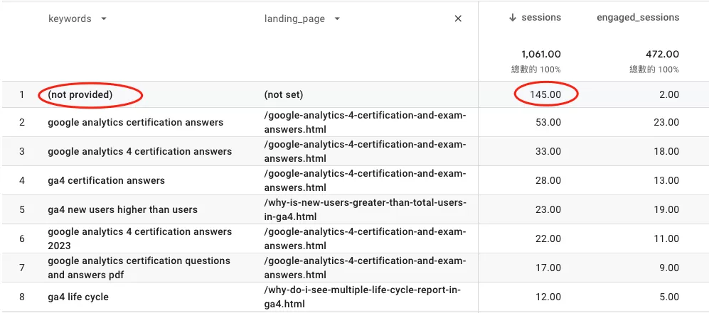Click the 18.00 engaged sessions value

(666, 152)
